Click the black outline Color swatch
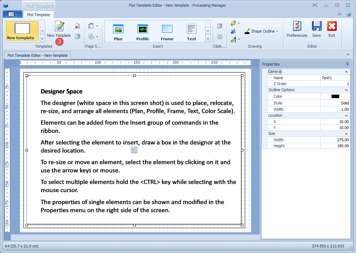This screenshot has height=253, width=356. (335, 96)
